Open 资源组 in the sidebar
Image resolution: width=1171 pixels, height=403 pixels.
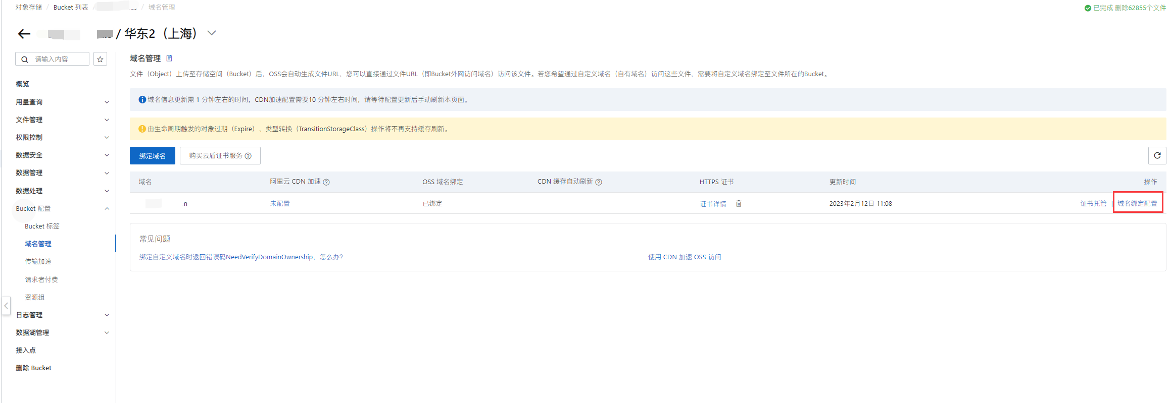coord(35,297)
